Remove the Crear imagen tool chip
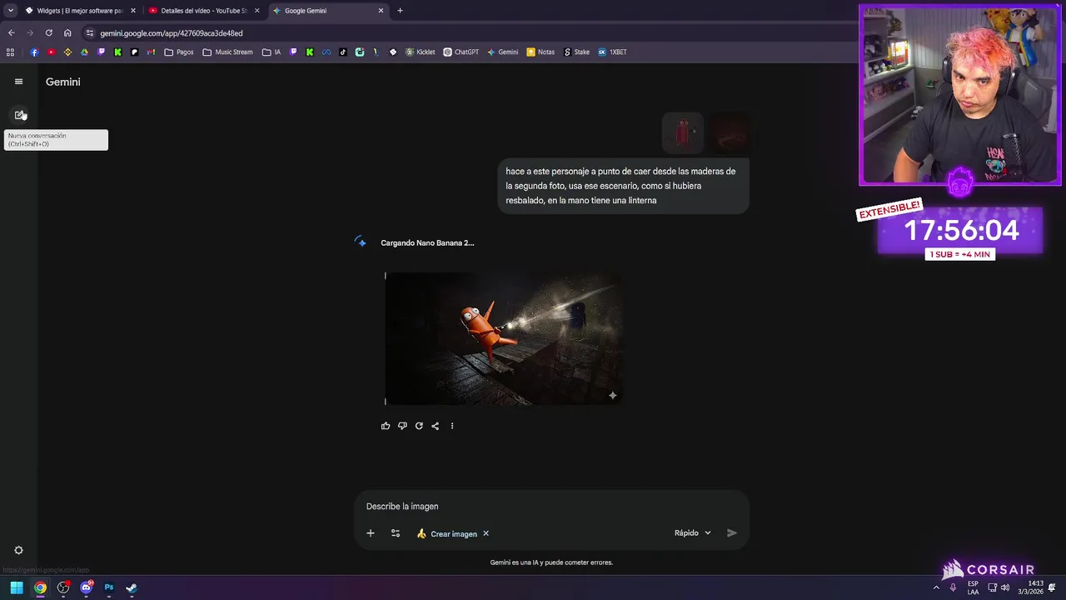 [x=486, y=533]
